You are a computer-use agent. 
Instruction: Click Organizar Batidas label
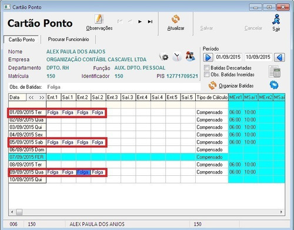point(236,86)
